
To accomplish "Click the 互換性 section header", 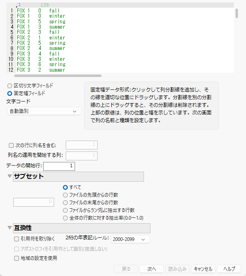I will 82,228.
